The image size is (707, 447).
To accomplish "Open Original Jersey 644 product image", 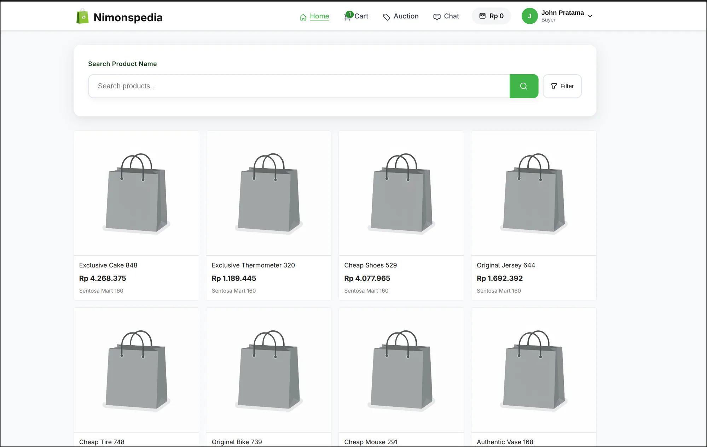I will tap(534, 193).
